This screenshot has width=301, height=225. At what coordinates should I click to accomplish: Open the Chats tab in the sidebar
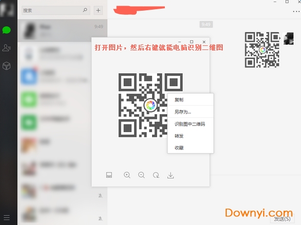(x=6, y=30)
